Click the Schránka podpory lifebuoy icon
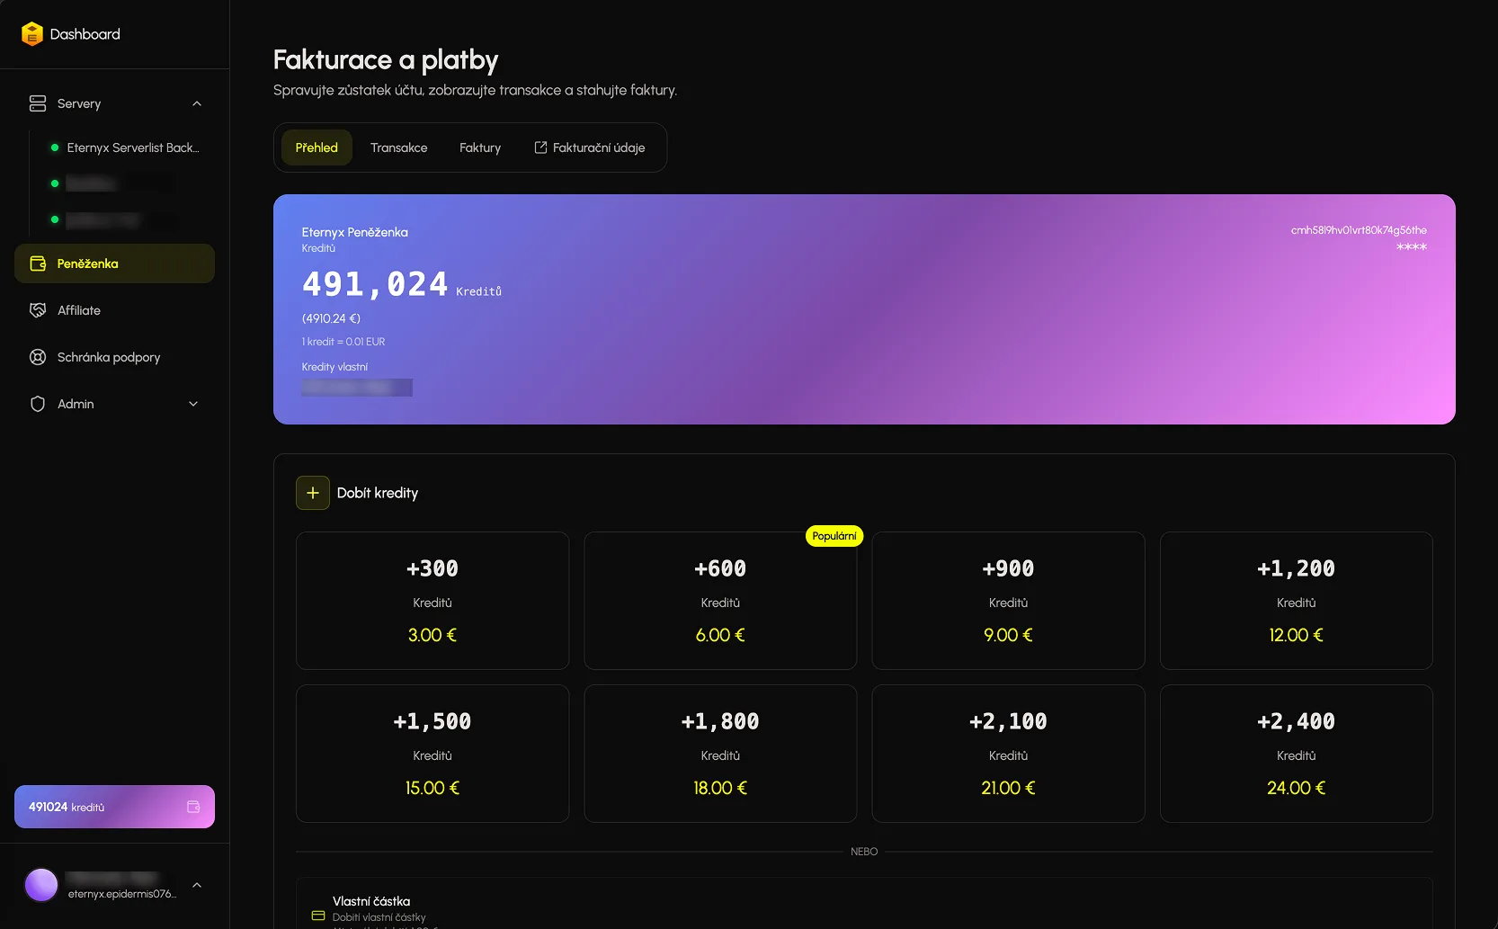This screenshot has width=1498, height=929. click(38, 357)
